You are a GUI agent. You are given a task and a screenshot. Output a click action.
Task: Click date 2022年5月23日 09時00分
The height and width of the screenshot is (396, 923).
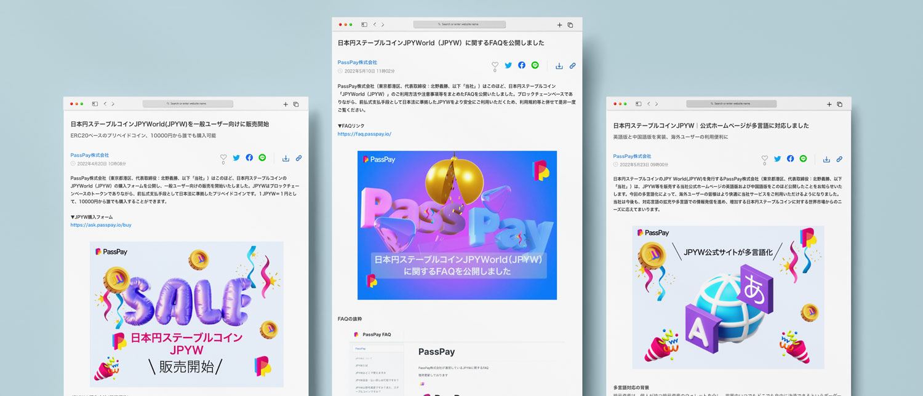click(643, 165)
